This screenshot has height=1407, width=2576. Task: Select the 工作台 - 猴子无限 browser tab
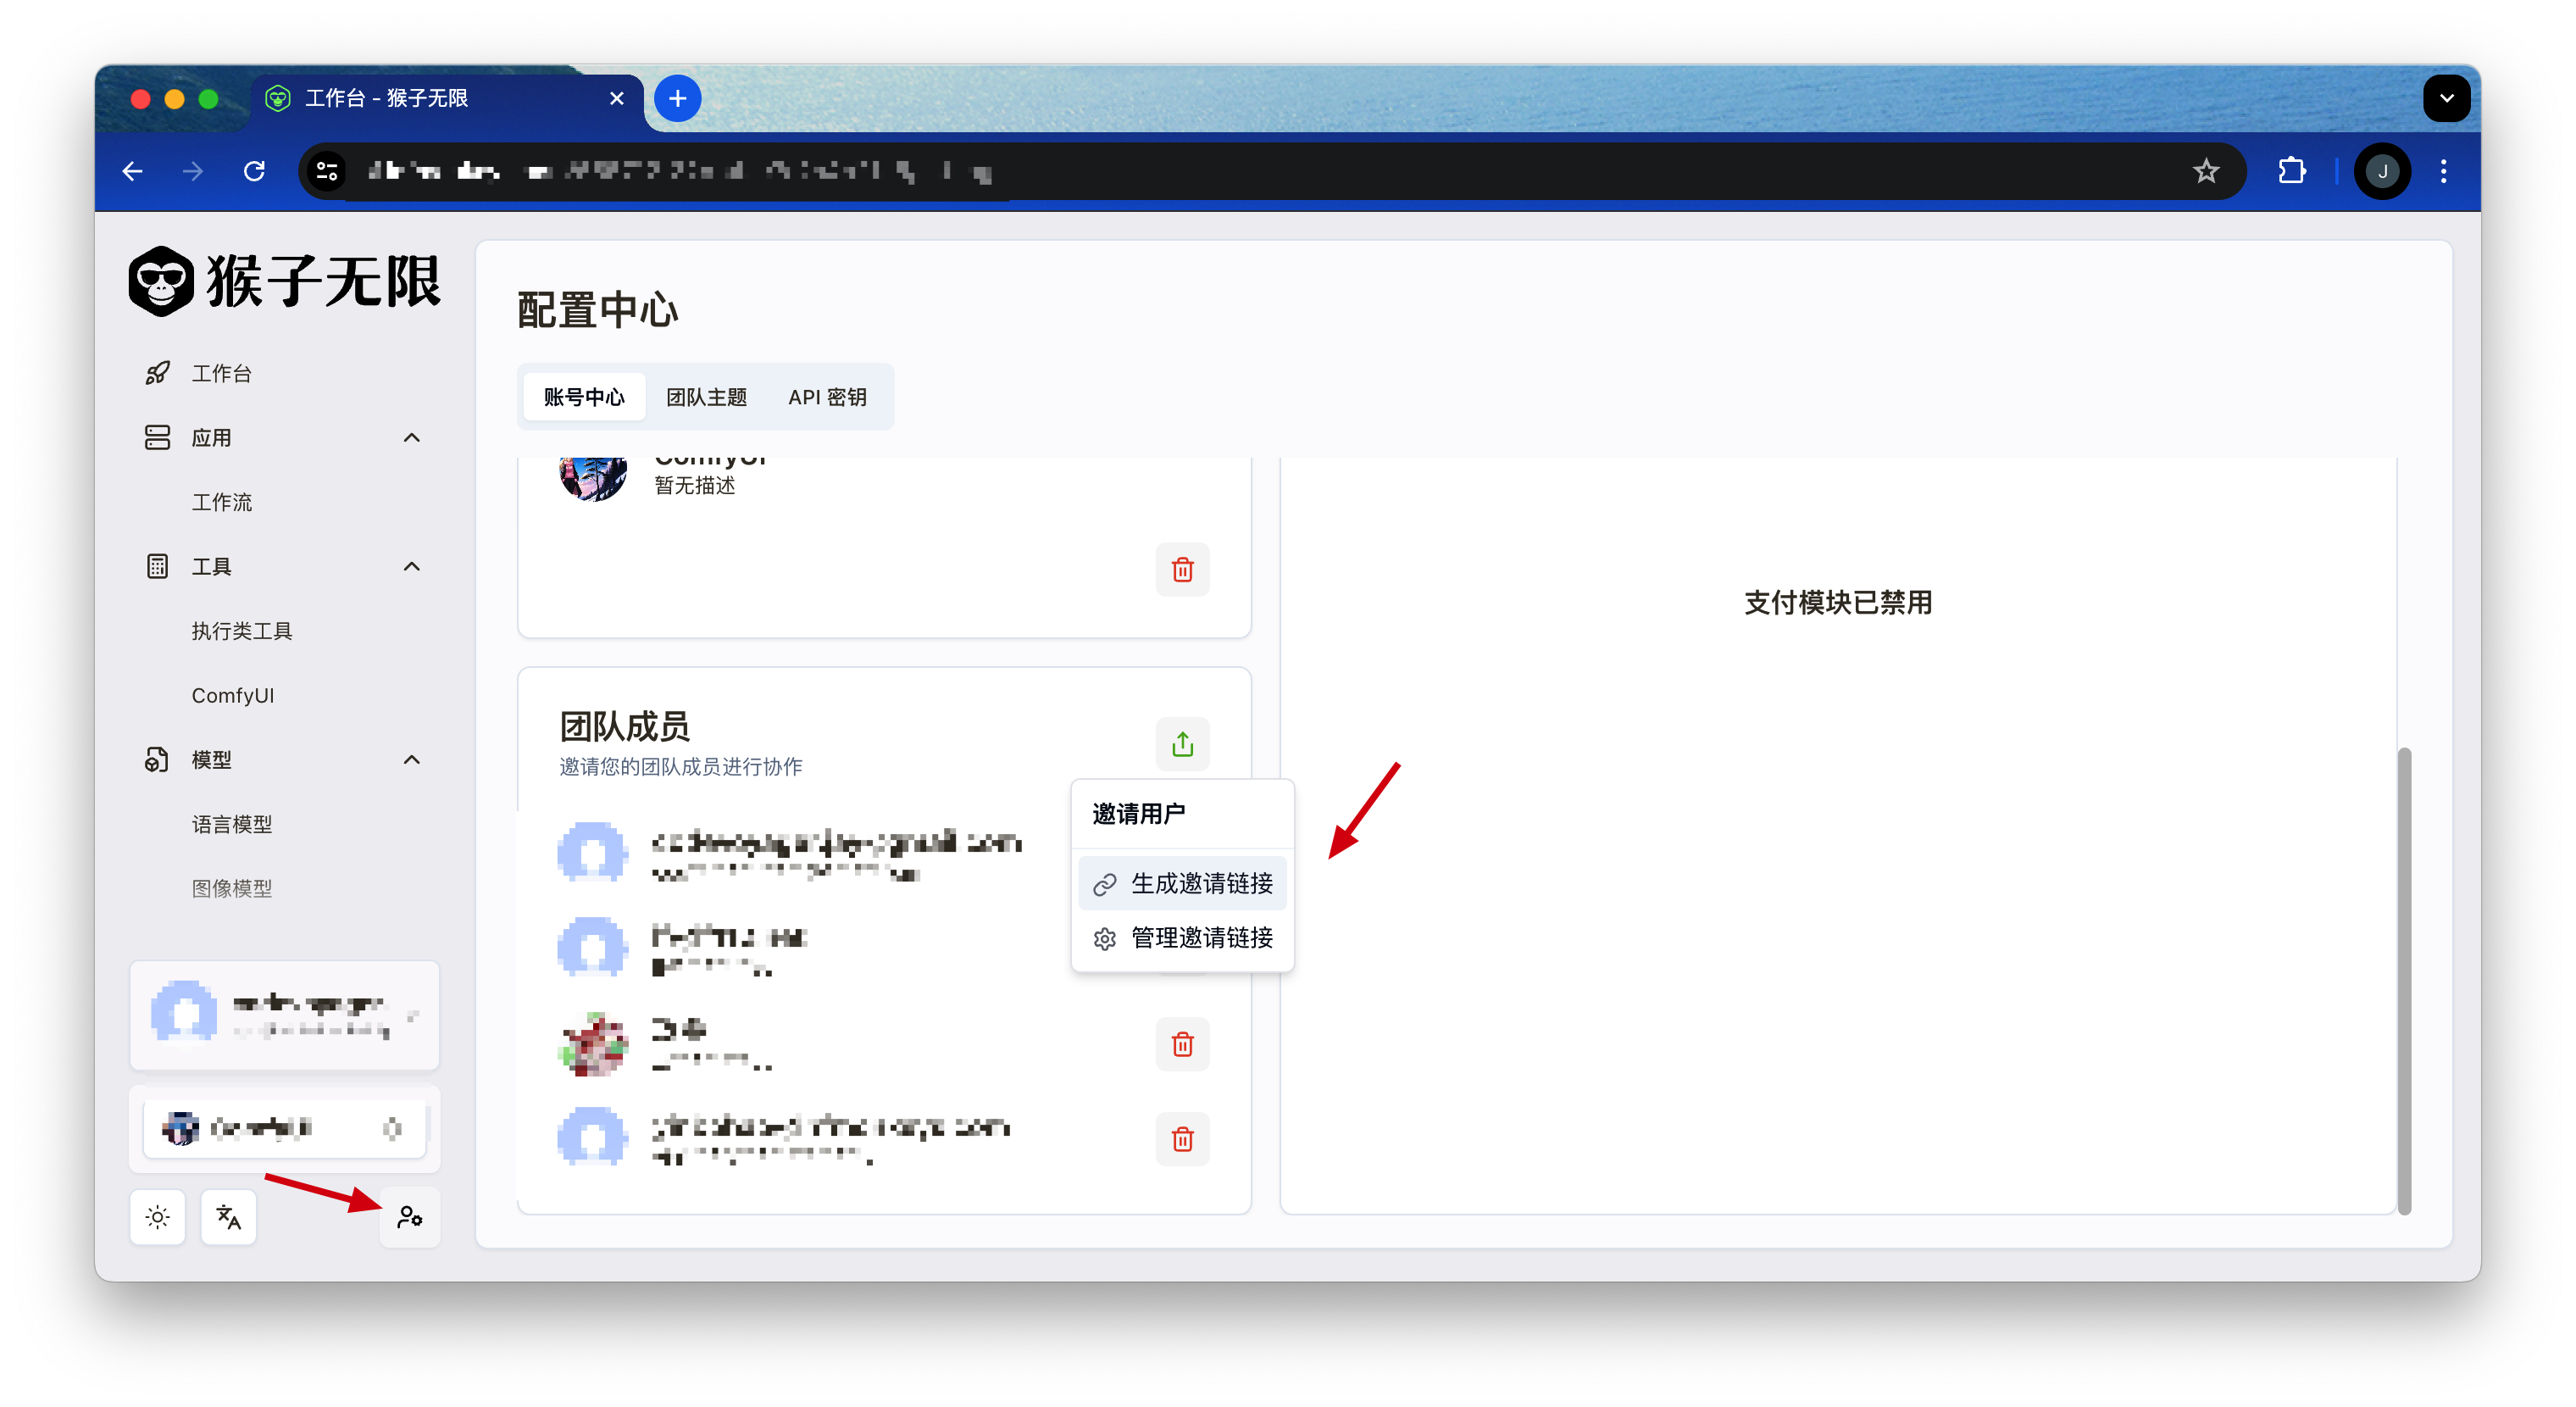pos(447,98)
